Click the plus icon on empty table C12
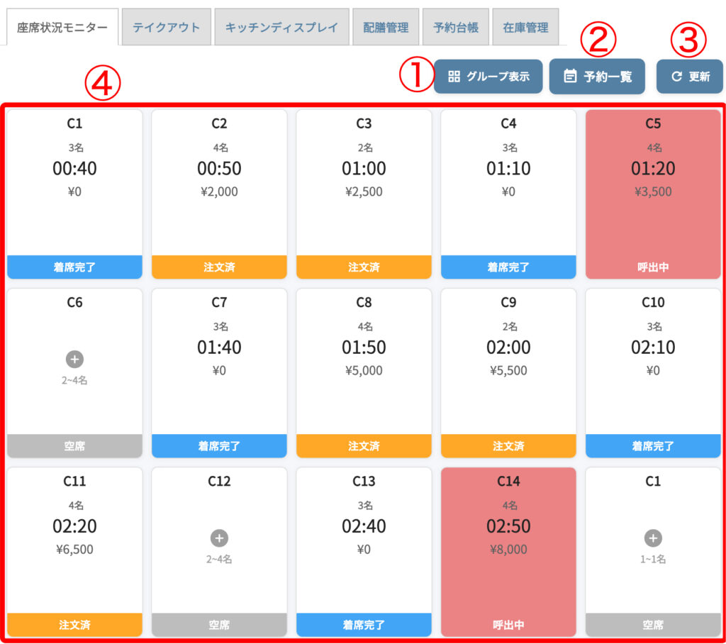This screenshot has height=644, width=726. click(219, 538)
